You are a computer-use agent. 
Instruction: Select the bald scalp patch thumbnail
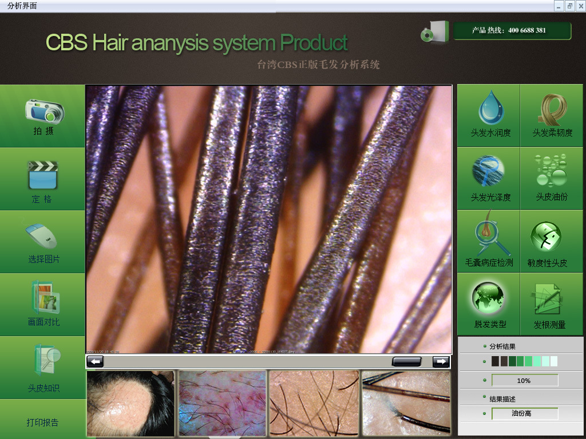point(130,403)
